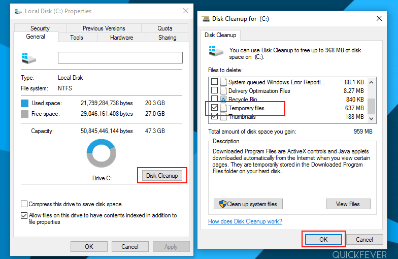
Task: Switch to the Security tab
Action: (x=40, y=28)
